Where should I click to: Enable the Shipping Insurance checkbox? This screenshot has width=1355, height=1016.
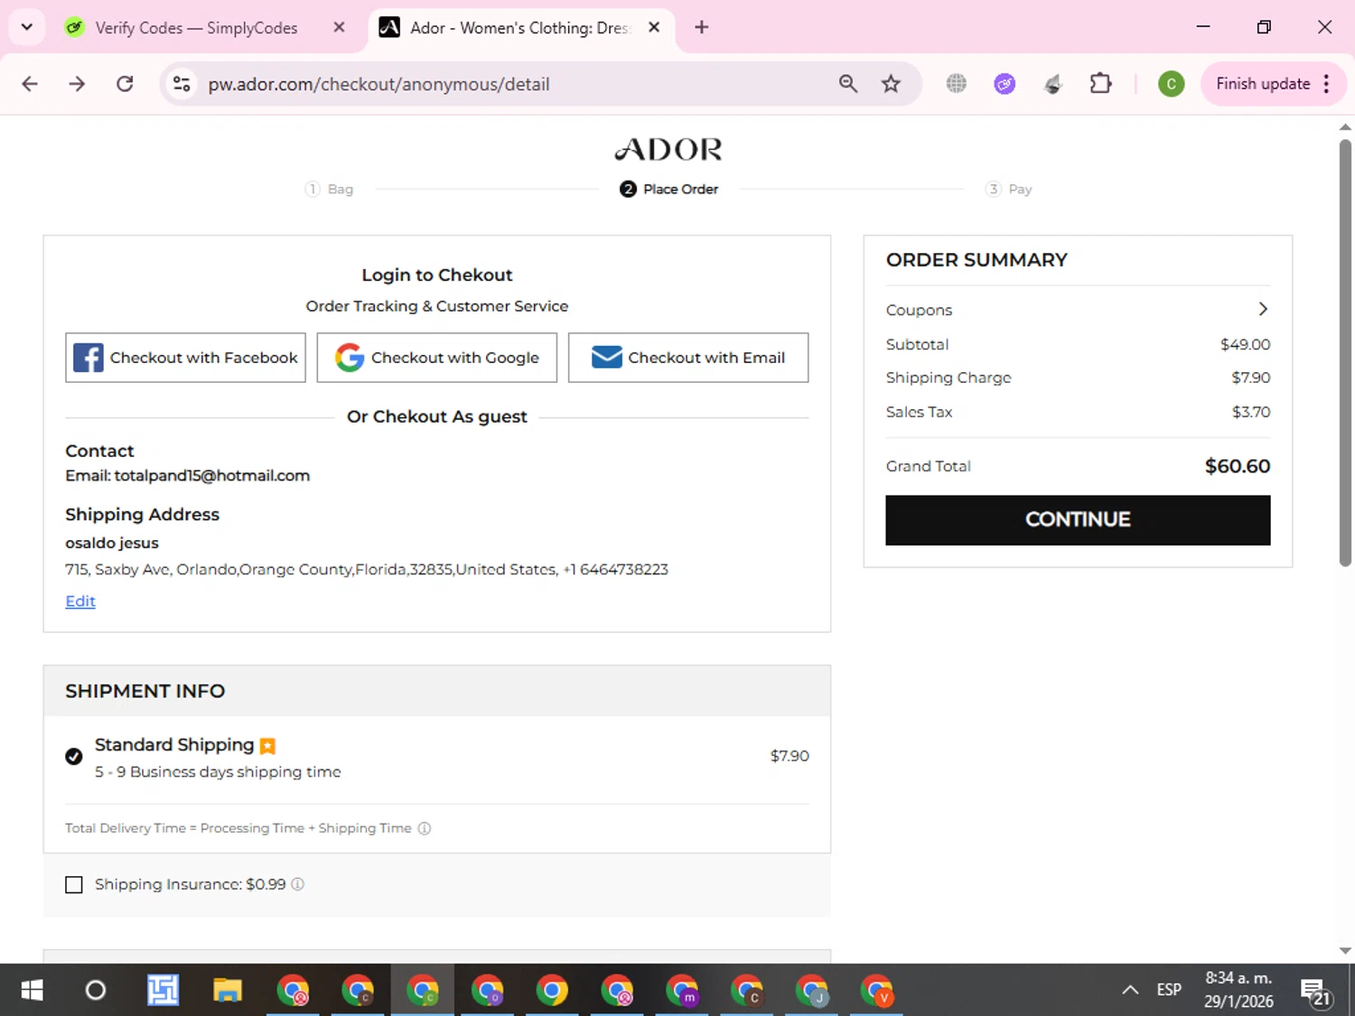(74, 885)
